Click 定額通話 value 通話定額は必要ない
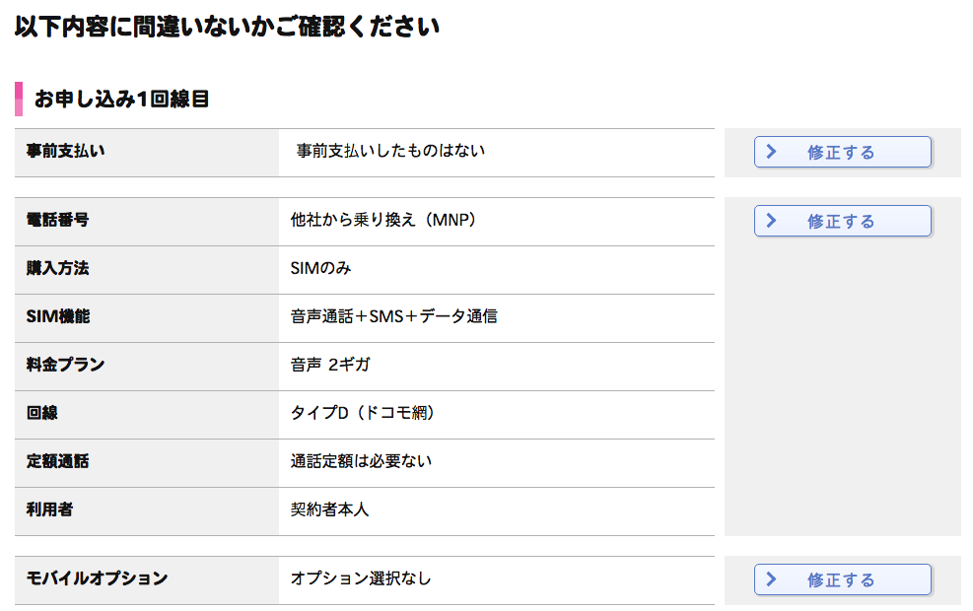The width and height of the screenshot is (973, 611). [361, 461]
